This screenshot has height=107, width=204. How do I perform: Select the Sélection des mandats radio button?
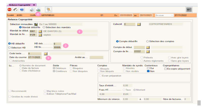point(44,27)
